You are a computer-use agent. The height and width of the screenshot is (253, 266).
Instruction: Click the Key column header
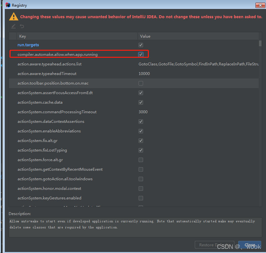(77, 36)
